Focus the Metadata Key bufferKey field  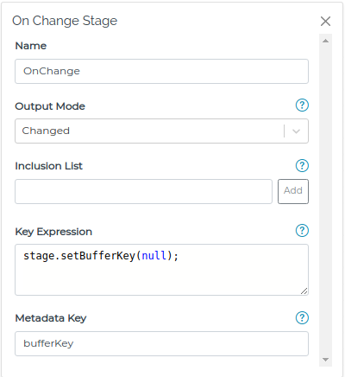(161, 343)
